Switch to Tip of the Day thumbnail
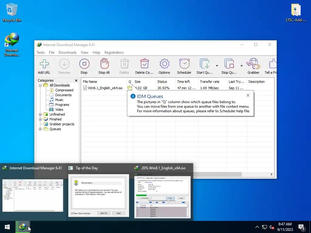Screen dimensions: 311x233 pos(99,195)
